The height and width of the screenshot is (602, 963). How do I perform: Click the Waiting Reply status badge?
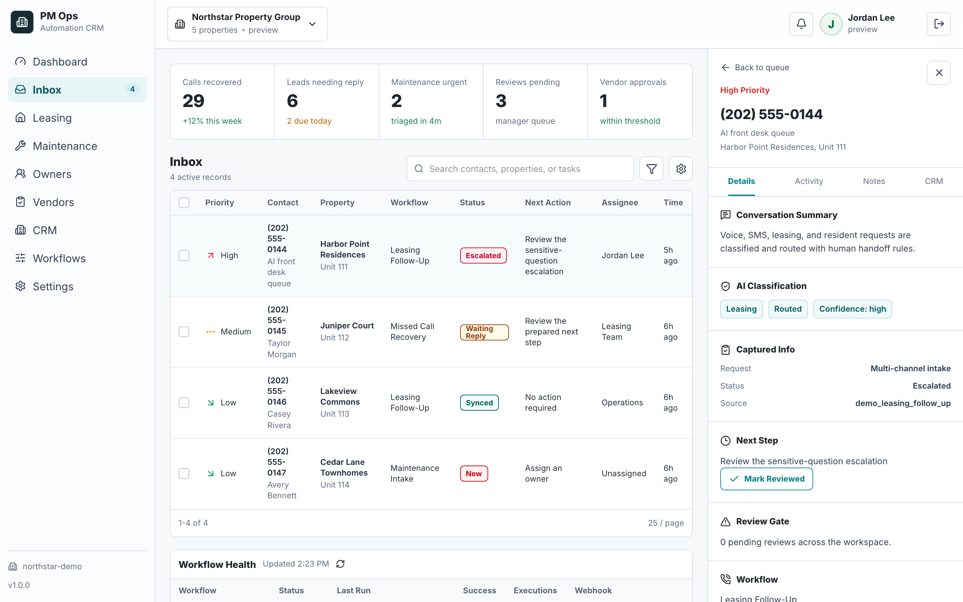pyautogui.click(x=484, y=332)
